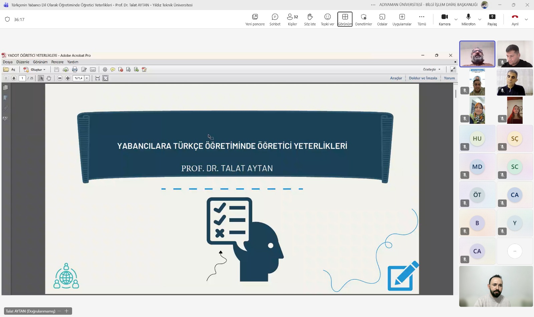Open the Tümü more options menu
The width and height of the screenshot is (534, 317).
(x=422, y=19)
